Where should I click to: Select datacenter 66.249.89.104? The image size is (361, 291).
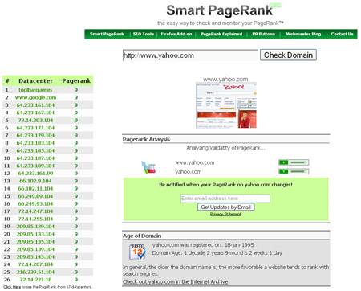tap(35, 196)
